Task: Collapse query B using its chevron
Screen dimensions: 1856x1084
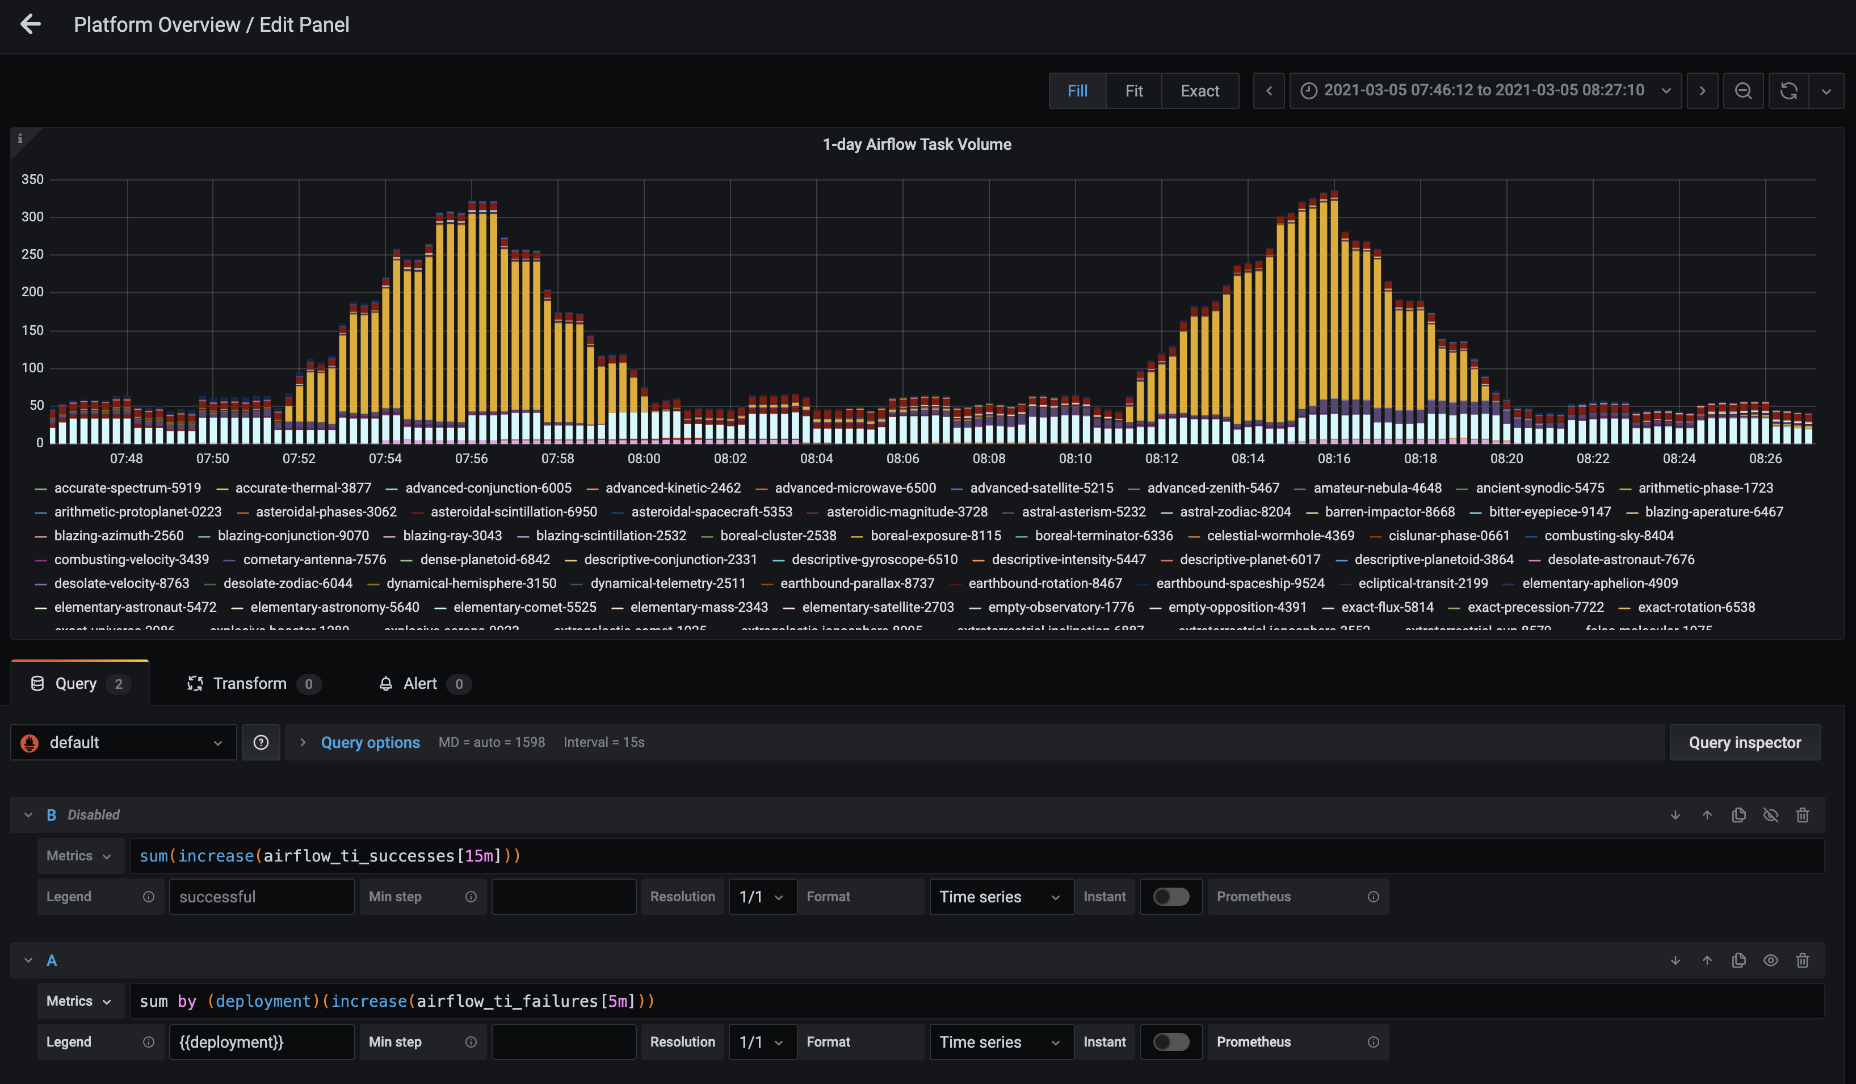Action: pos(29,814)
